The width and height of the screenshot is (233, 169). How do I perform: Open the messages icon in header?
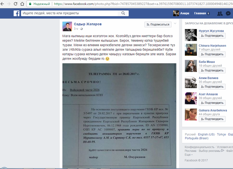click(x=228, y=14)
